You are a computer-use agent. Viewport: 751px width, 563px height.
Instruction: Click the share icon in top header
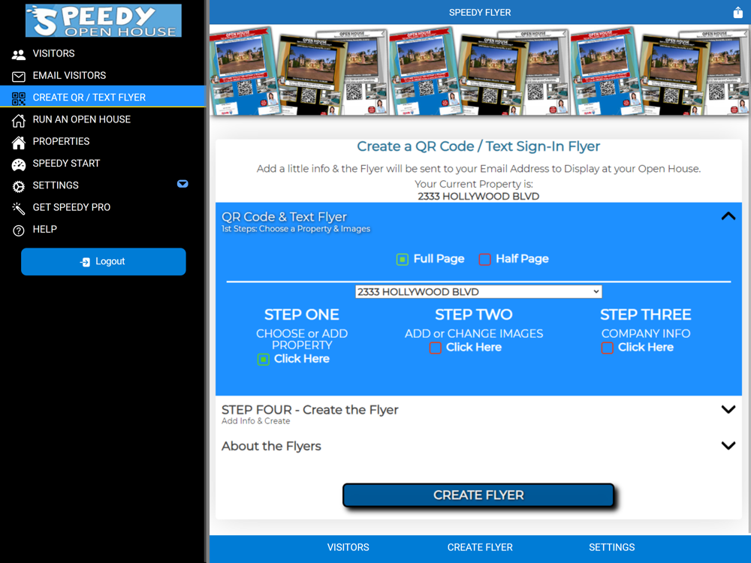[x=738, y=13]
